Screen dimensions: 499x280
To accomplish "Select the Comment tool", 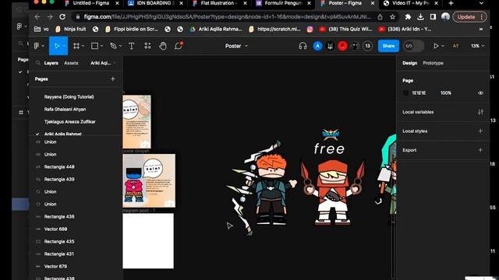I will pos(179,46).
